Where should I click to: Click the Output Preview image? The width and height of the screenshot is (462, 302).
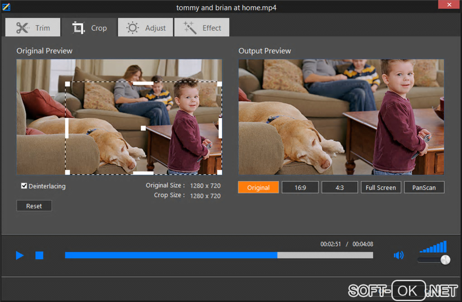point(341,117)
